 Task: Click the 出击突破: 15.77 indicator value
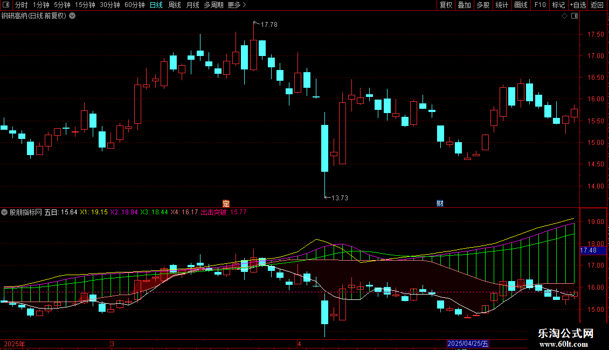click(223, 212)
